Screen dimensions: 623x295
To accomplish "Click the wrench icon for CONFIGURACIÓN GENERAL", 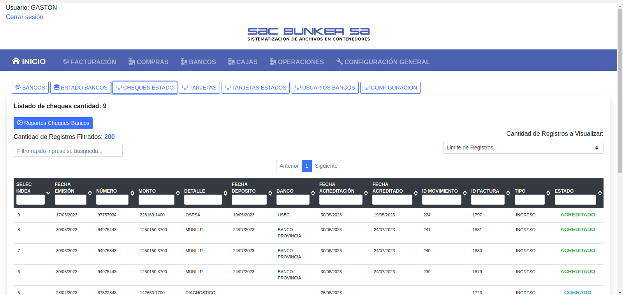I will pos(340,61).
